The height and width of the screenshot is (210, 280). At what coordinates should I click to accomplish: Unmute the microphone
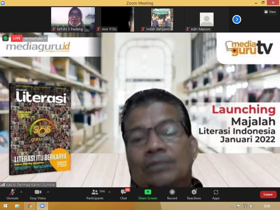(x=12, y=192)
